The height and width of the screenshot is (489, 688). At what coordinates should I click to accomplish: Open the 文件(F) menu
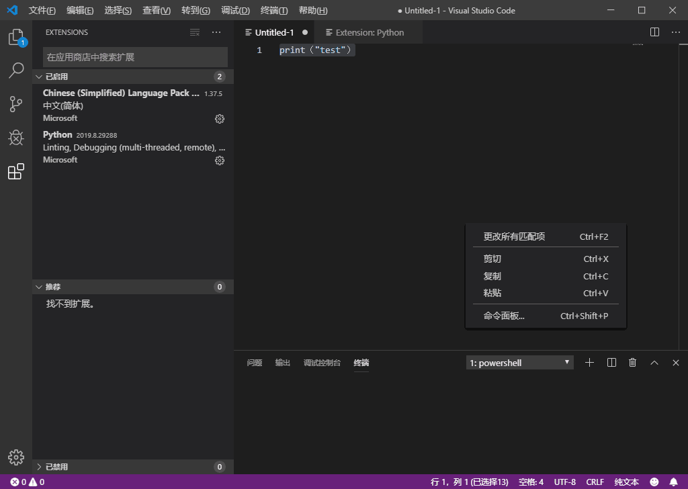click(42, 11)
